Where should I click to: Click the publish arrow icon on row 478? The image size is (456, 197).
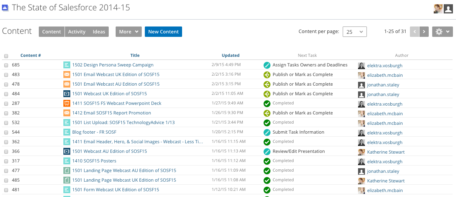pos(267,84)
